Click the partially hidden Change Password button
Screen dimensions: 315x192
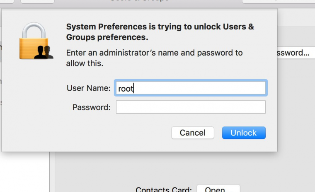pyautogui.click(x=293, y=53)
